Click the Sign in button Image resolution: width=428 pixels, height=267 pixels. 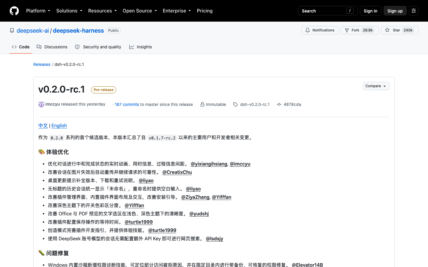coord(370,11)
